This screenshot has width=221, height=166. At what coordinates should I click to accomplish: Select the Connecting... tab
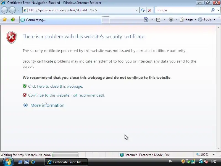pos(60,20)
